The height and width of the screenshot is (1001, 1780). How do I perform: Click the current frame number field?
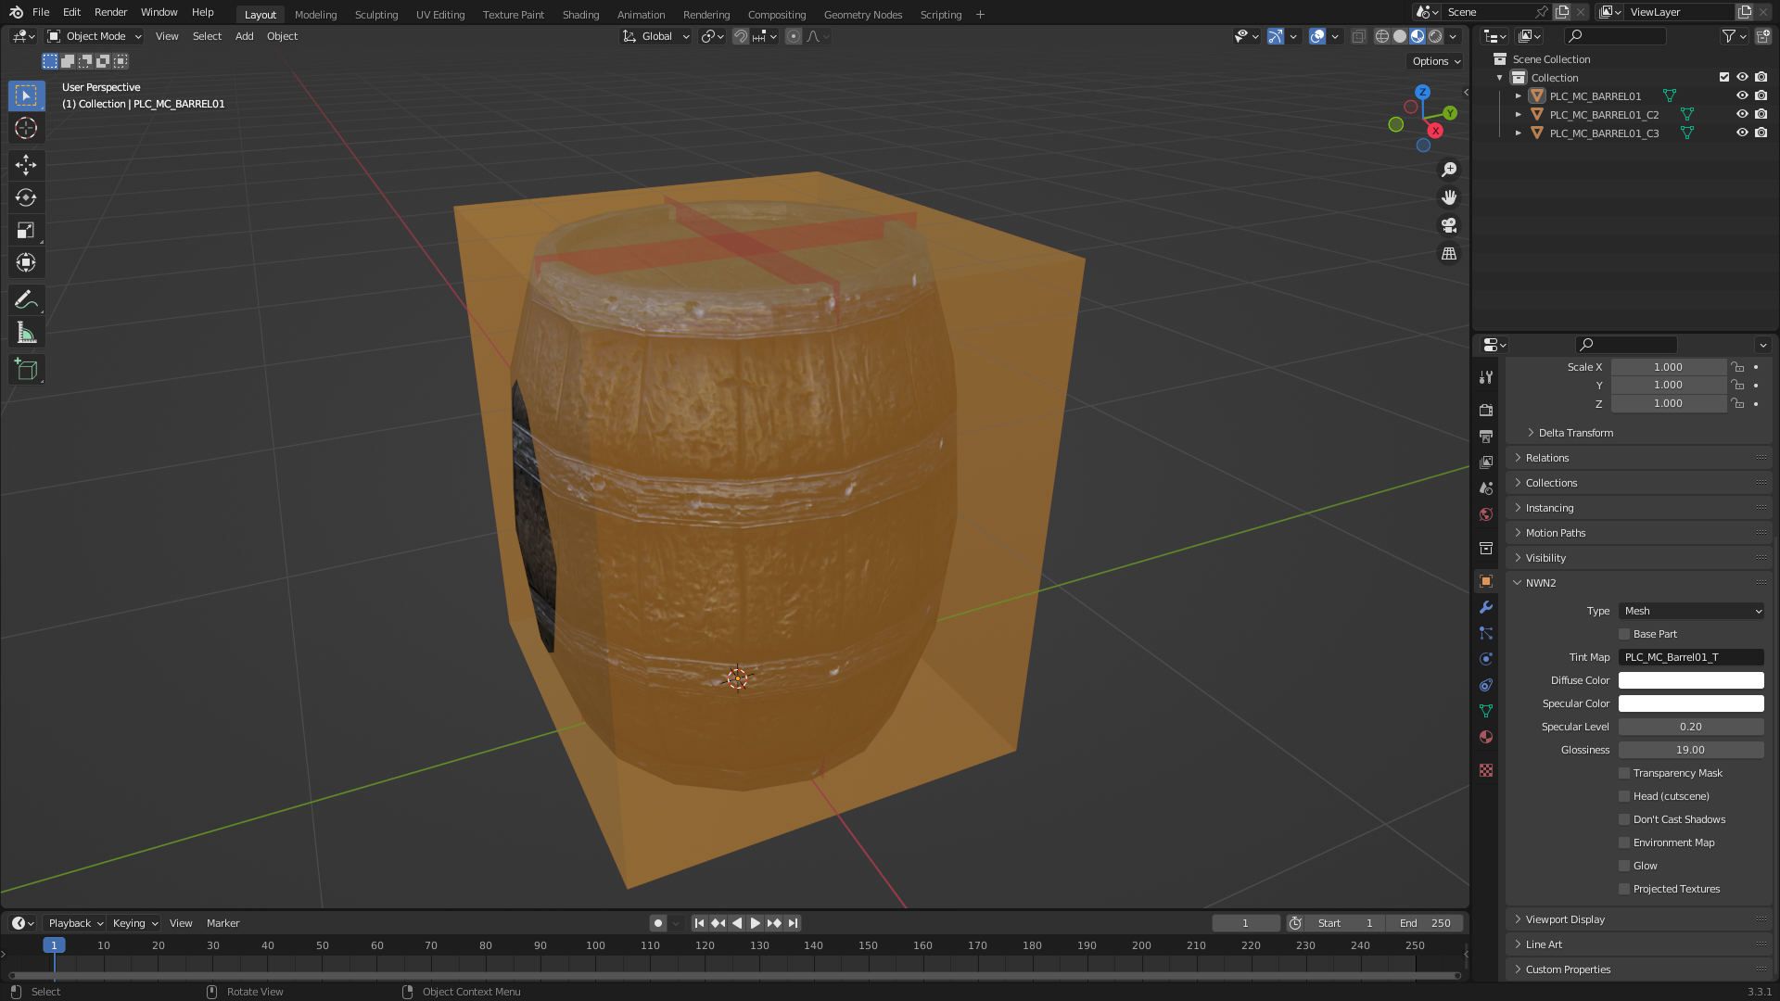(1245, 923)
